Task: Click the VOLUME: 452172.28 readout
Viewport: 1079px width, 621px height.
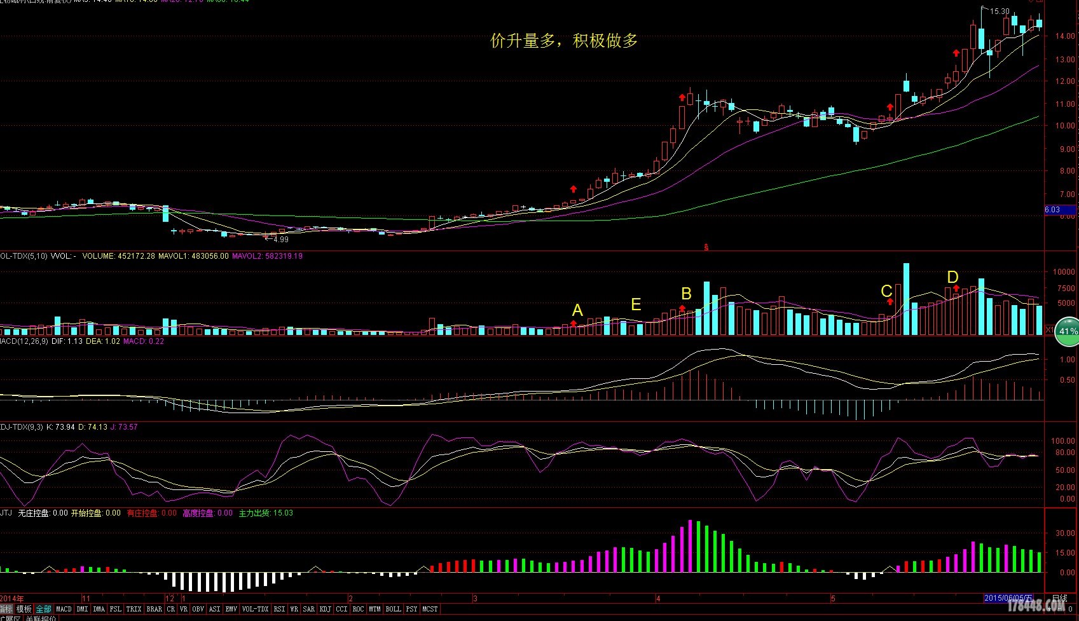Action: 119,256
